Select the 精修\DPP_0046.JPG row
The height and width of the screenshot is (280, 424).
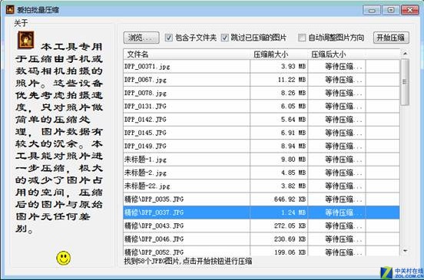(x=261, y=239)
